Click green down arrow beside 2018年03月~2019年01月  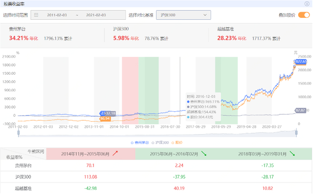tap(292, 153)
